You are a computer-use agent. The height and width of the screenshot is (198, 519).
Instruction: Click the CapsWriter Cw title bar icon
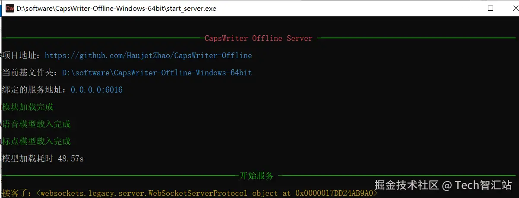tap(9, 8)
